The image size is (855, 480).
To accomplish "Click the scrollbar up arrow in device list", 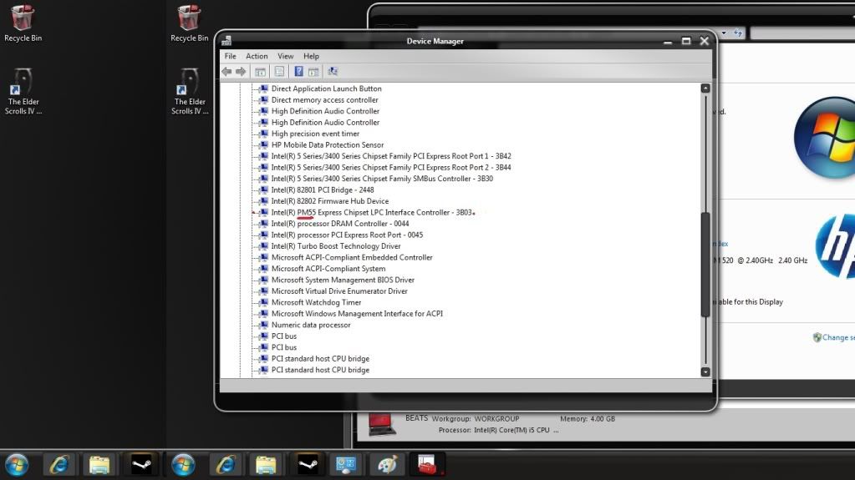I will [705, 88].
